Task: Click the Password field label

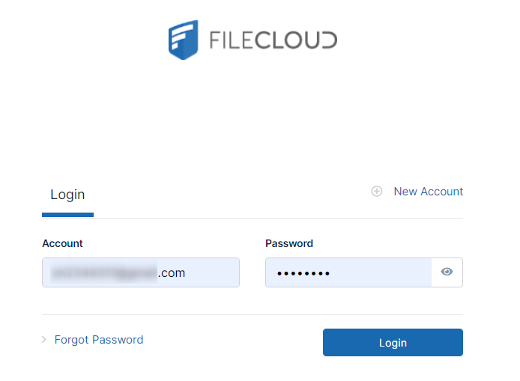Action: pos(289,243)
